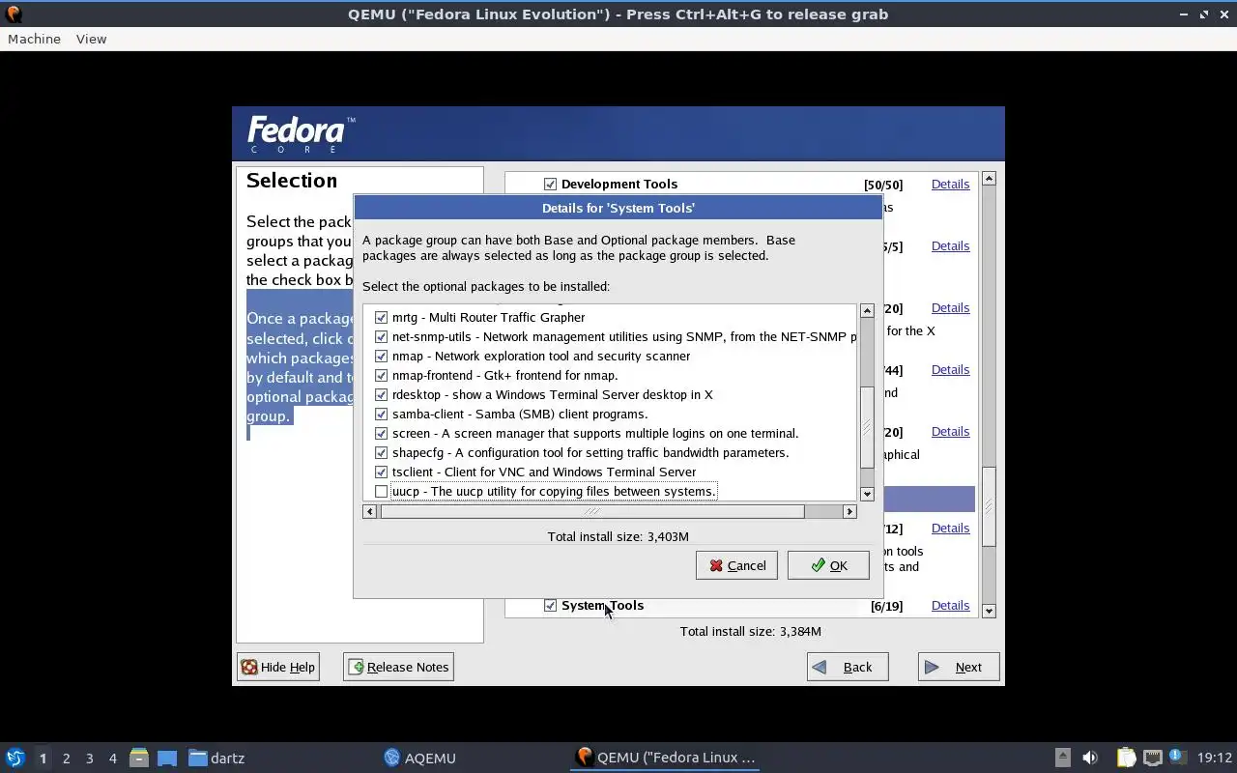Switch to workspace 2
Viewport: 1237px width, 773px height.
66,758
